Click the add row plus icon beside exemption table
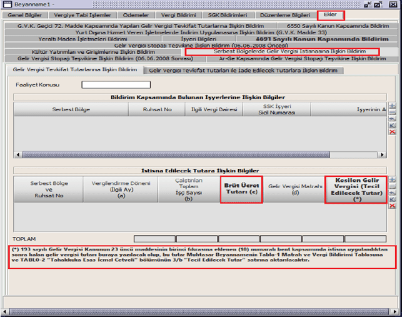402x317 pixels. 392,179
